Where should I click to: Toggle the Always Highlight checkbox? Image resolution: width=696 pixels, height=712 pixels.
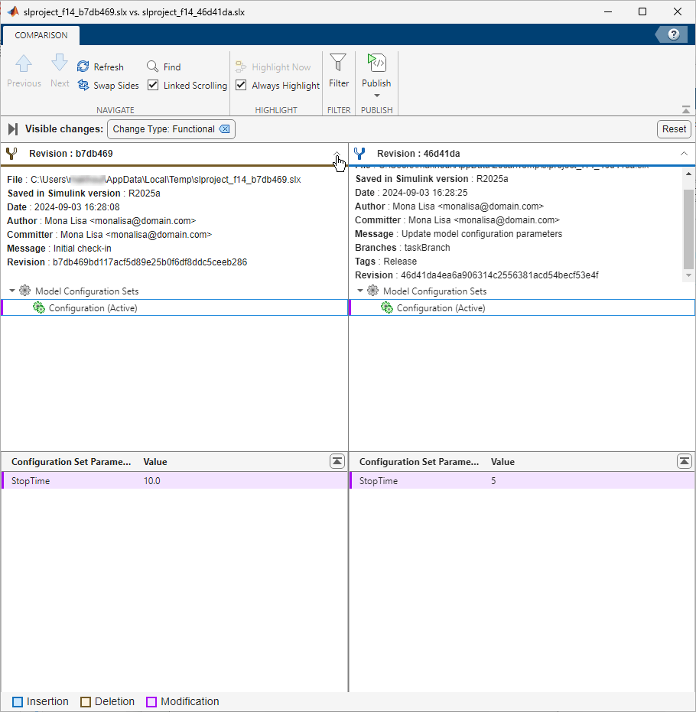[x=241, y=85]
